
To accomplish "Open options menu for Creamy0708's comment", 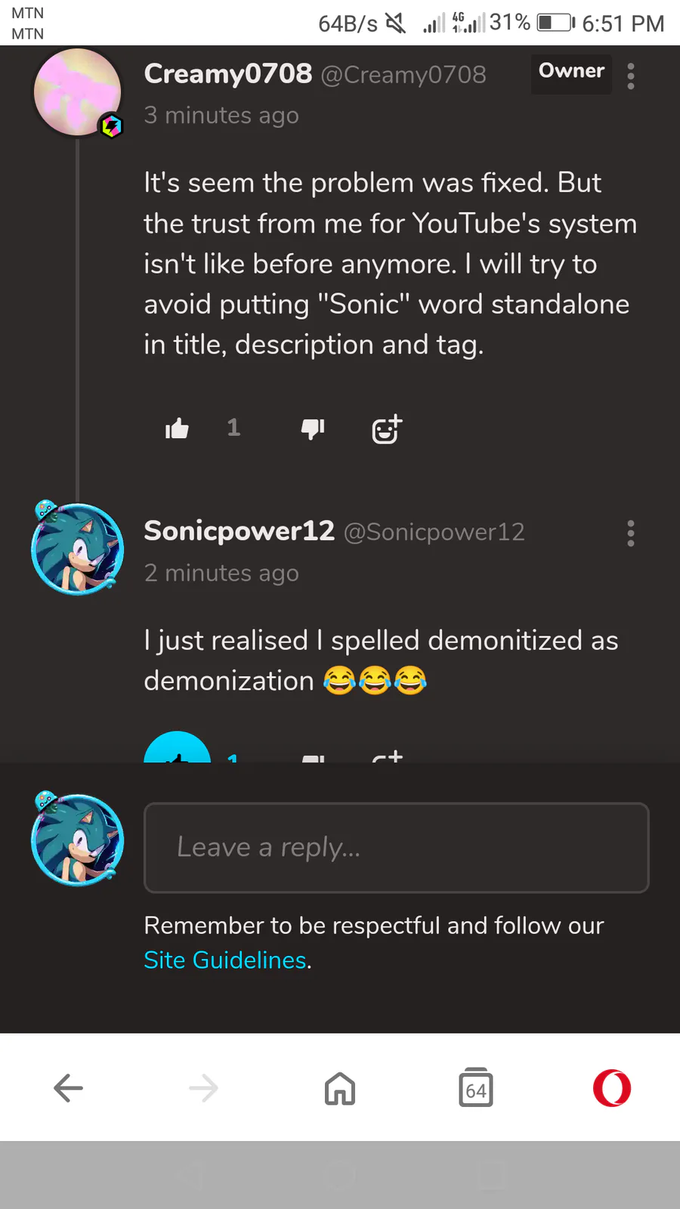I will point(631,76).
